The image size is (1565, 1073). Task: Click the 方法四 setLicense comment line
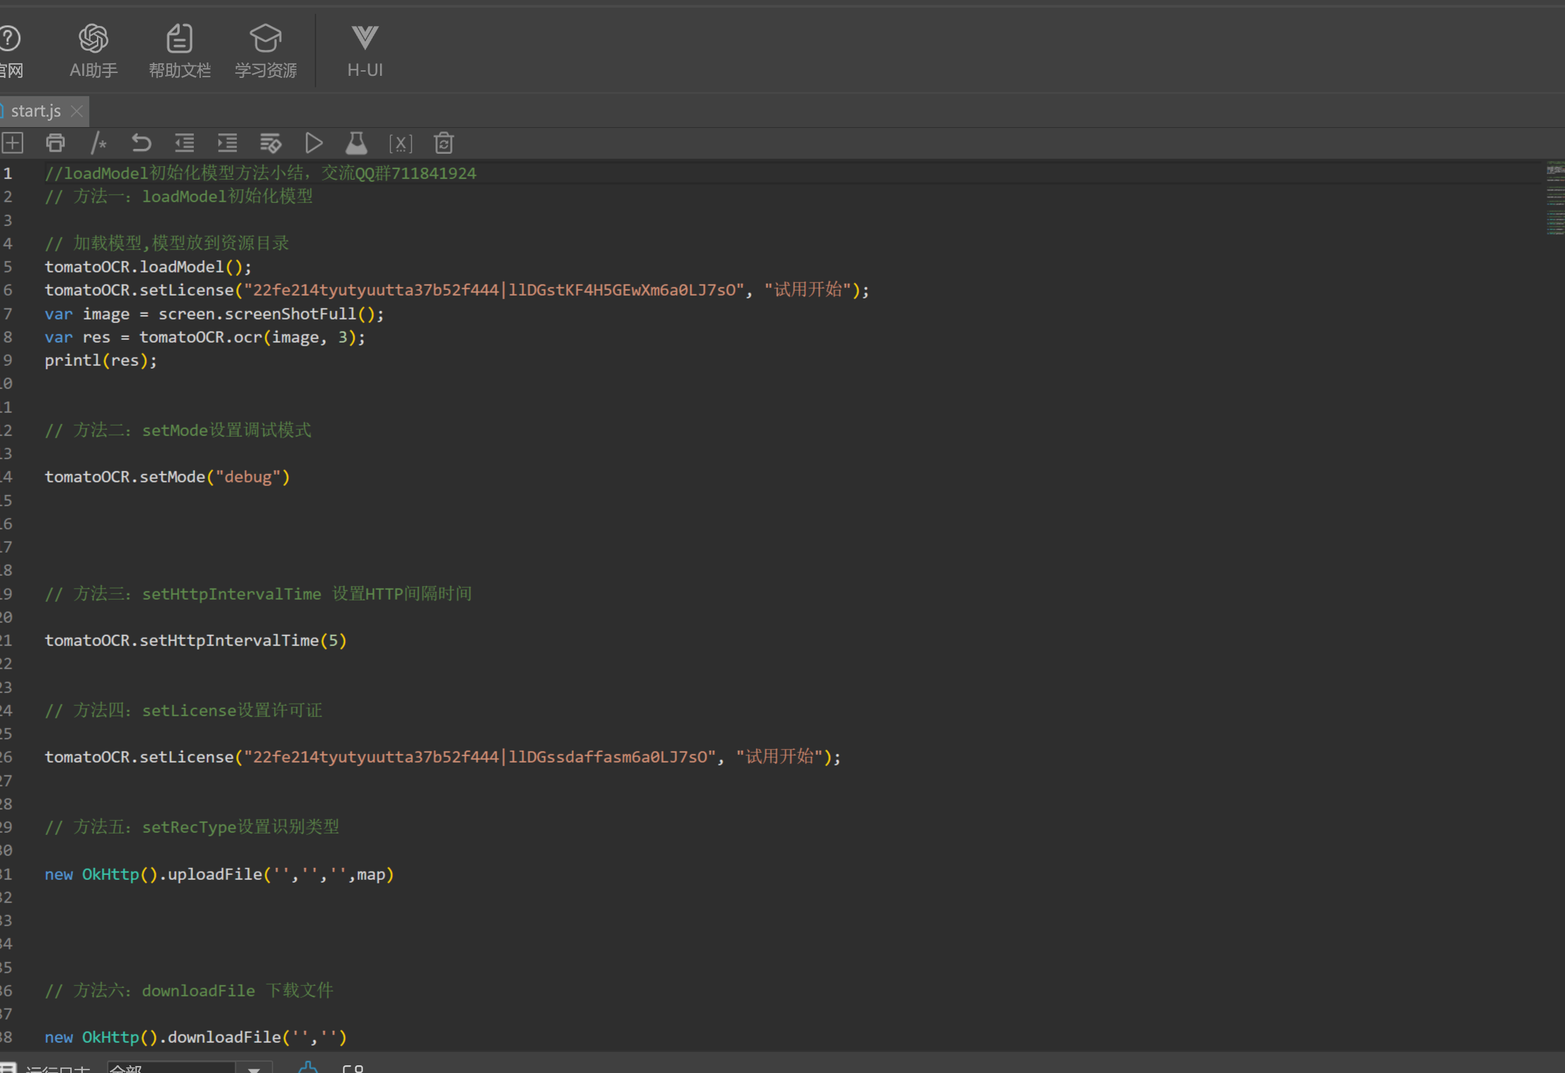point(183,711)
